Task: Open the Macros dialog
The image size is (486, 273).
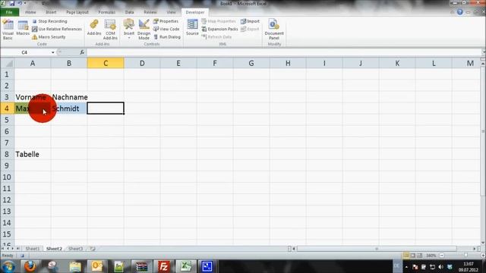Action: click(23, 28)
